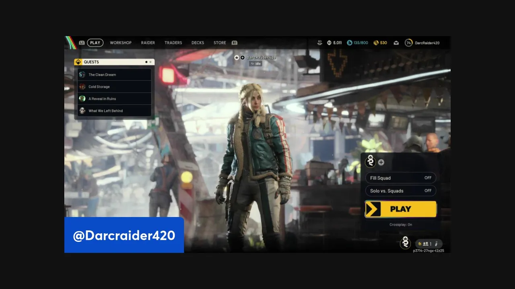Viewport: 515px width, 289px height.
Task: Open the RAIDER tab
Action: pyautogui.click(x=148, y=43)
